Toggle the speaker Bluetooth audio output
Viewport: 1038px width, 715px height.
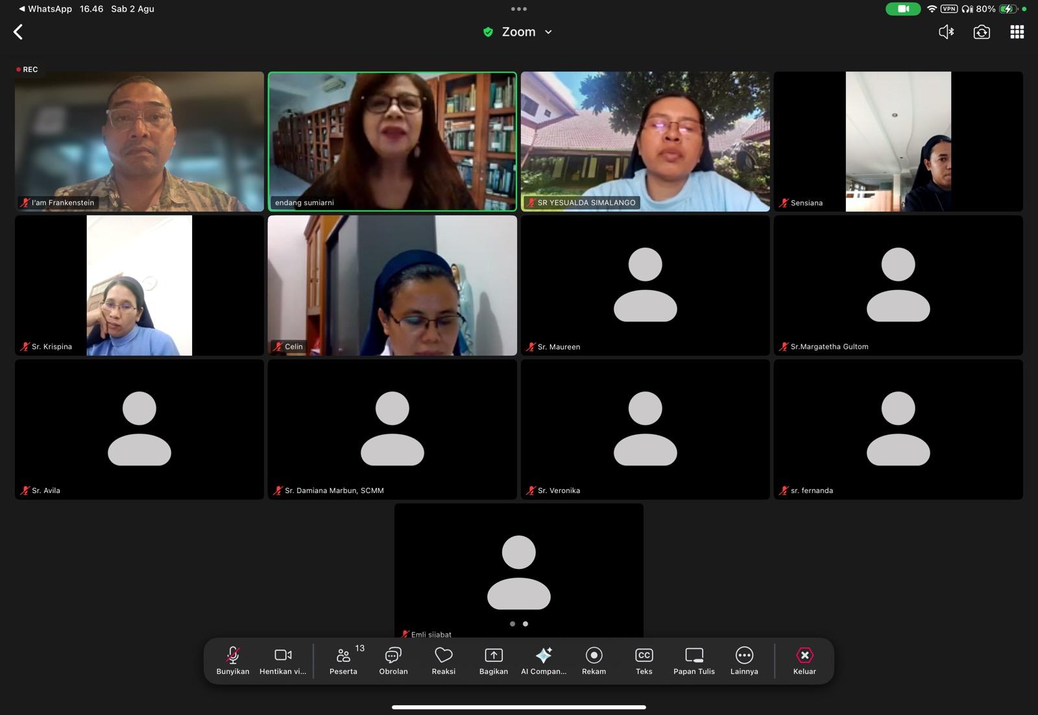(x=947, y=32)
